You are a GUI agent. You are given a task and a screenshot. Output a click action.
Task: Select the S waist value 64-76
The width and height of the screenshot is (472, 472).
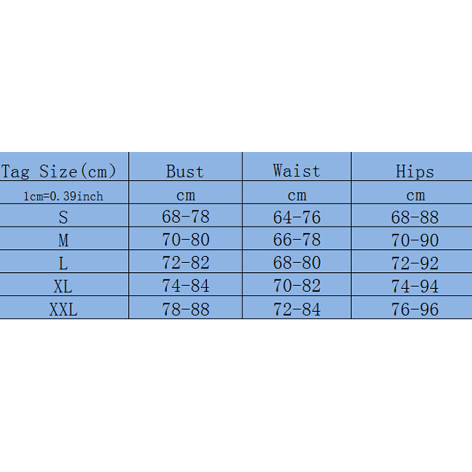click(x=297, y=217)
